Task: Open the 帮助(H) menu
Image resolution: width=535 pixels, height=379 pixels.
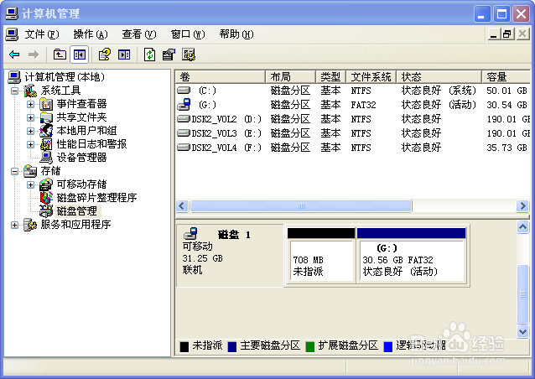Action: (x=236, y=34)
